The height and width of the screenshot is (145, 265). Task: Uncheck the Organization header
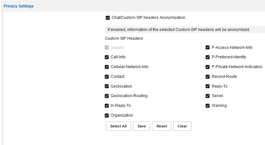pos(107,115)
